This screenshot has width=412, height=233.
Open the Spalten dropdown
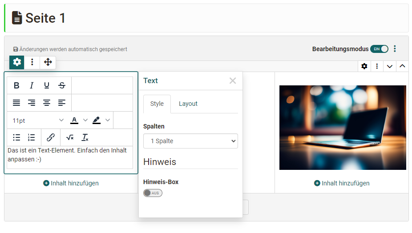click(190, 141)
